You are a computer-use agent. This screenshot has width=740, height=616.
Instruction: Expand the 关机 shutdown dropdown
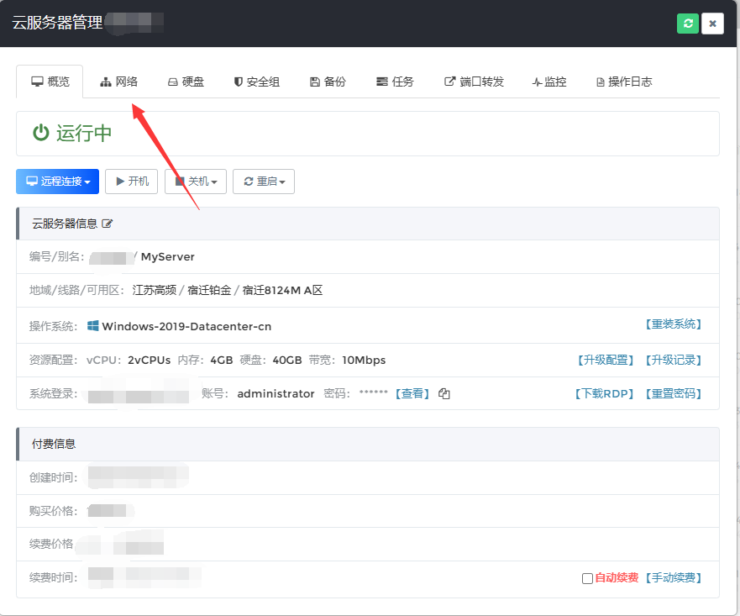pos(196,182)
